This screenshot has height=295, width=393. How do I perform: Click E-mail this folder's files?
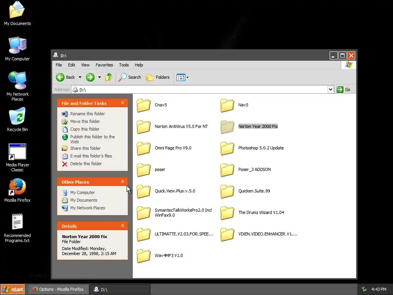click(91, 156)
